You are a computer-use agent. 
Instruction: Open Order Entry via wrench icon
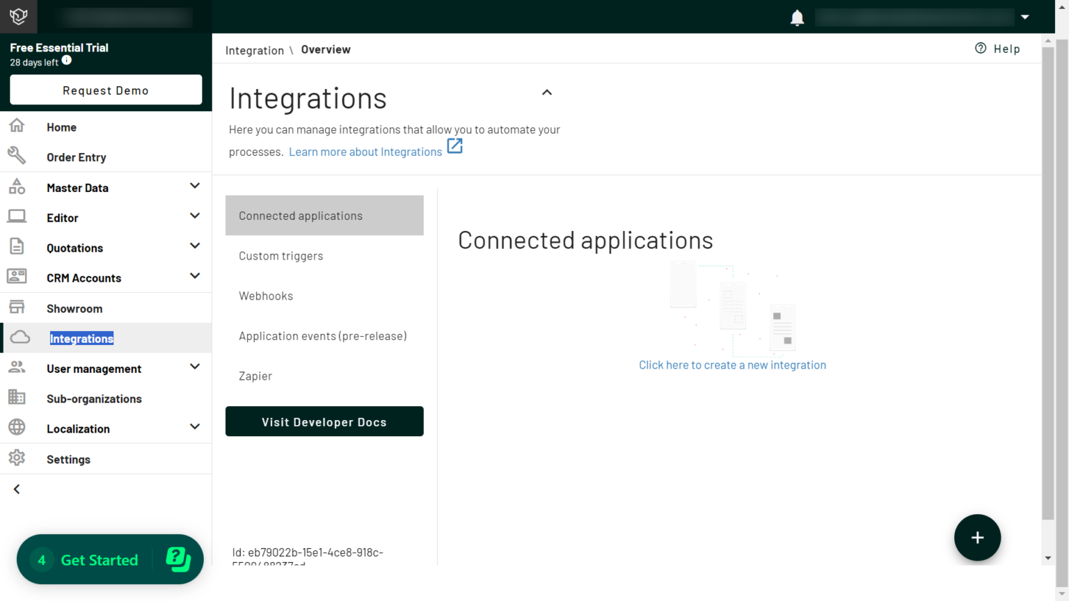tap(17, 156)
